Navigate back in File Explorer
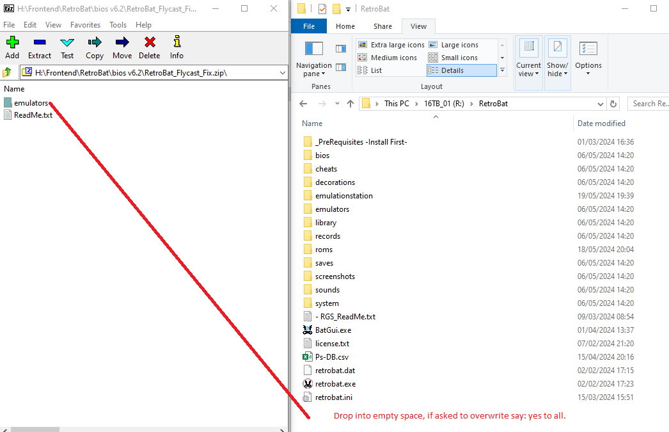The height and width of the screenshot is (432, 669). click(x=303, y=104)
